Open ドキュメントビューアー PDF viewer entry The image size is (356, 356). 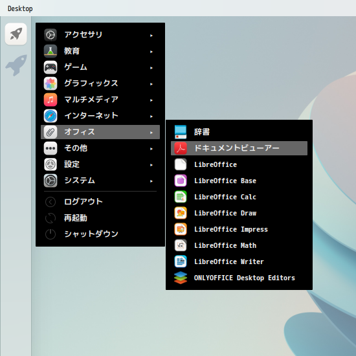click(x=239, y=148)
